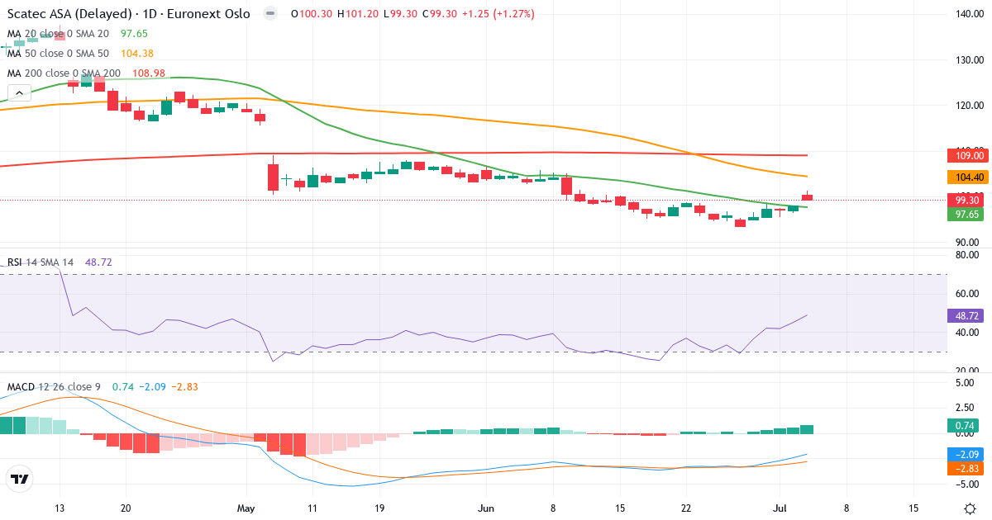Click the TradingView logo
The image size is (992, 520).
[x=18, y=478]
